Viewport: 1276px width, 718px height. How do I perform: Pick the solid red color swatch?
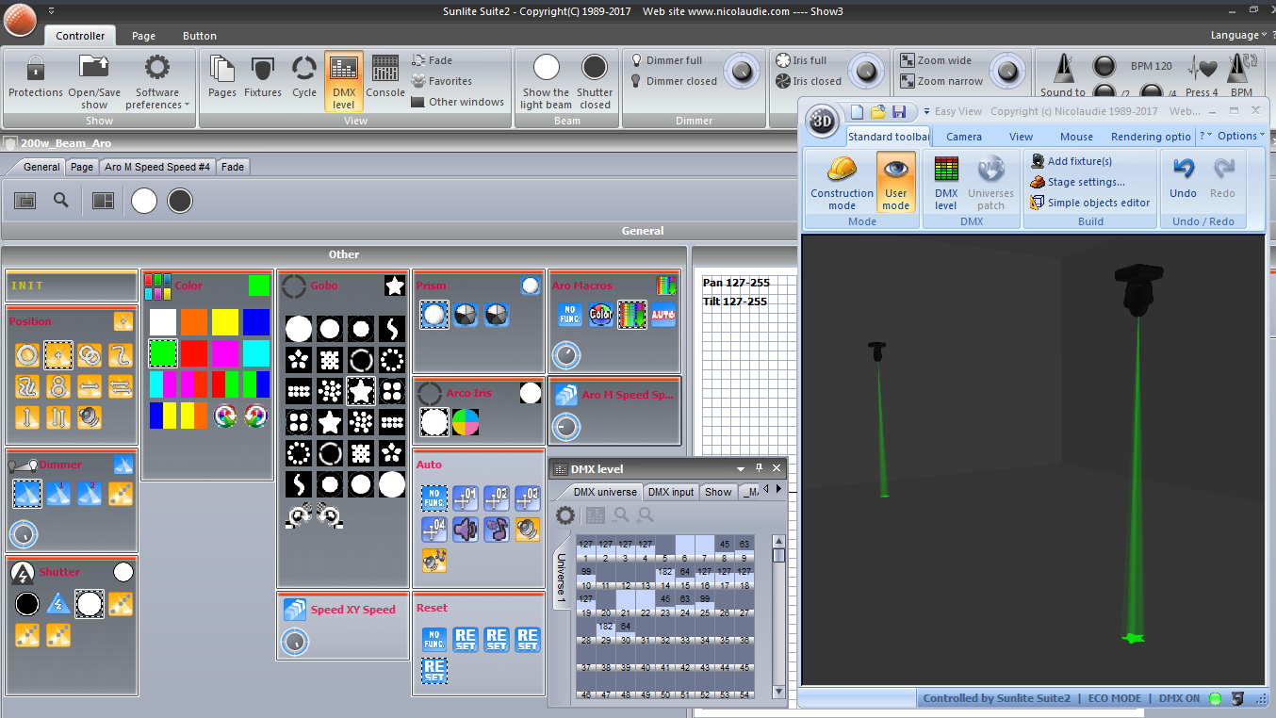193,353
